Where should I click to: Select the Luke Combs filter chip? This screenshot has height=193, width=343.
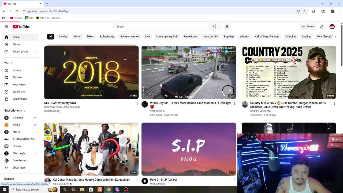coord(211,36)
